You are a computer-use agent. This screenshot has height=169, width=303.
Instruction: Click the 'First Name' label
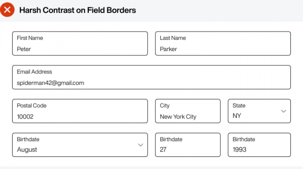30,38
